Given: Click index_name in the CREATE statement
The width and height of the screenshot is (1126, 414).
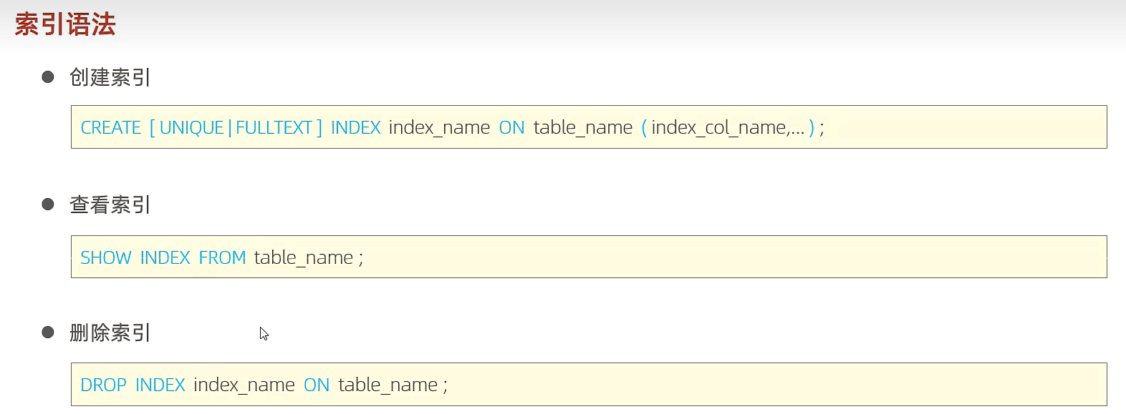Looking at the screenshot, I should coord(439,128).
